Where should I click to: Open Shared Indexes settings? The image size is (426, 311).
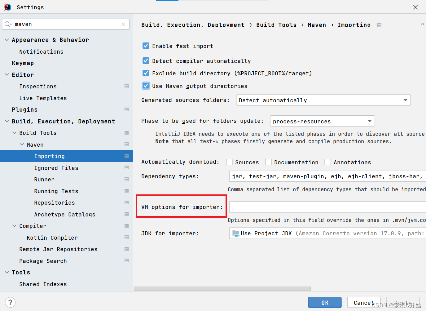43,284
